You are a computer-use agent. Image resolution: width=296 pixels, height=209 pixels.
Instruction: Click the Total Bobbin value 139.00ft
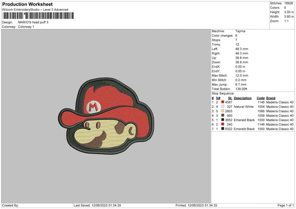pyautogui.click(x=241, y=89)
